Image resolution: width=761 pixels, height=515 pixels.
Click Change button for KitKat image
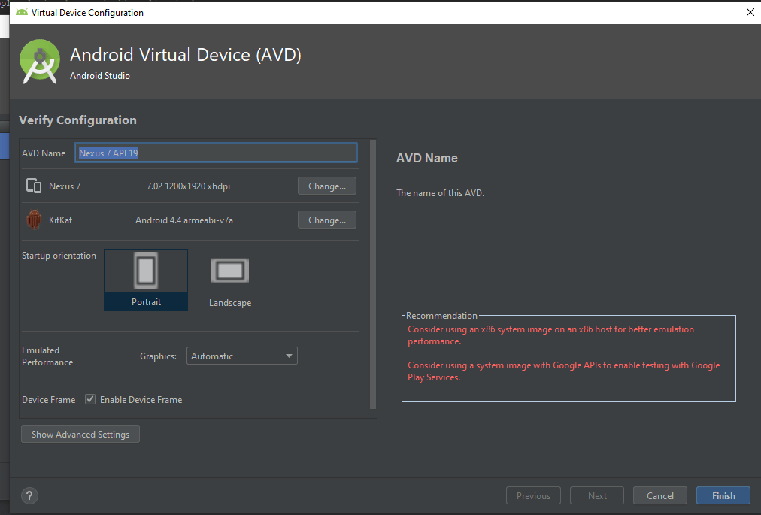click(326, 220)
